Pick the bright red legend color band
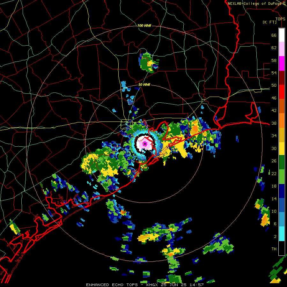 point(282,92)
